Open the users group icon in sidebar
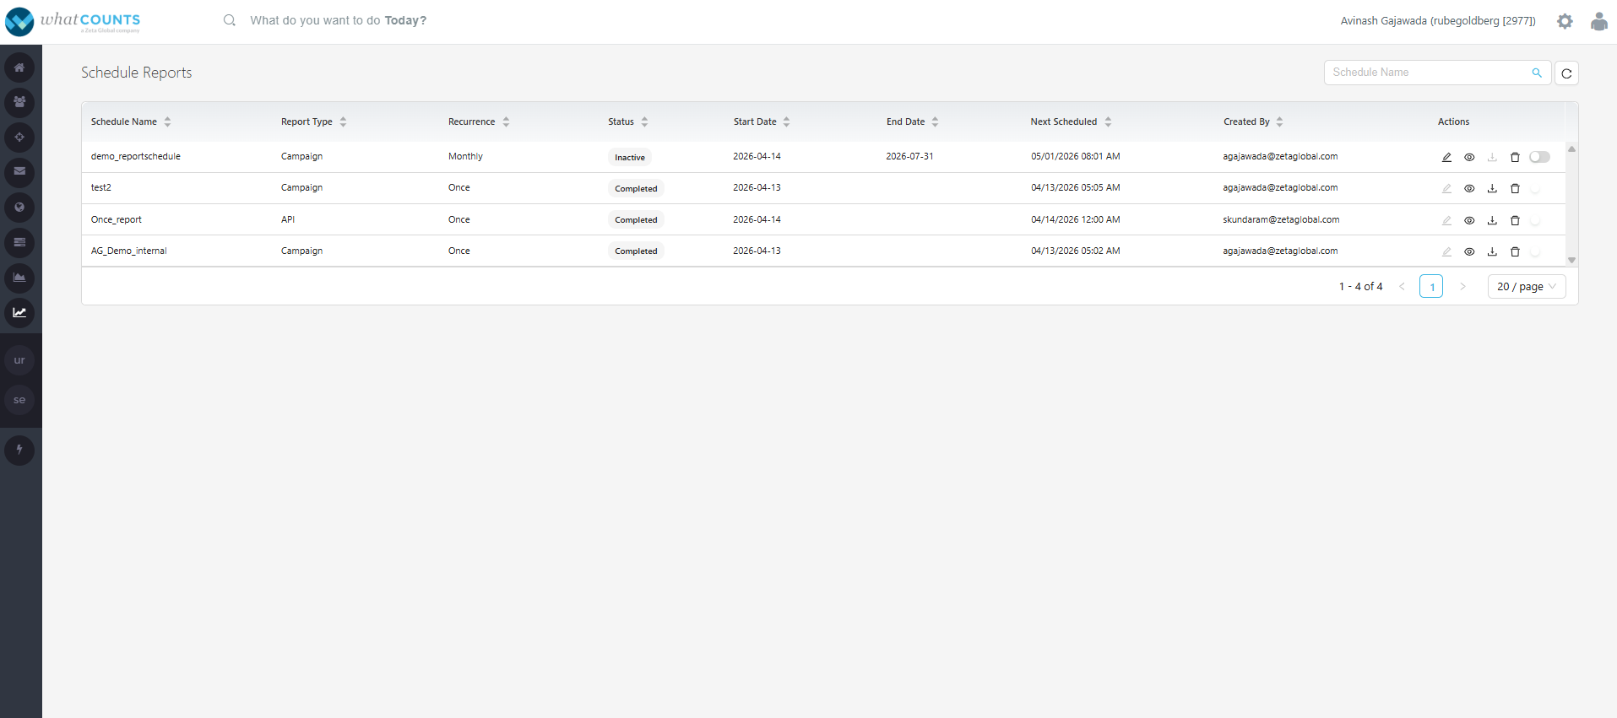Screen dimensions: 1617x718 19,102
